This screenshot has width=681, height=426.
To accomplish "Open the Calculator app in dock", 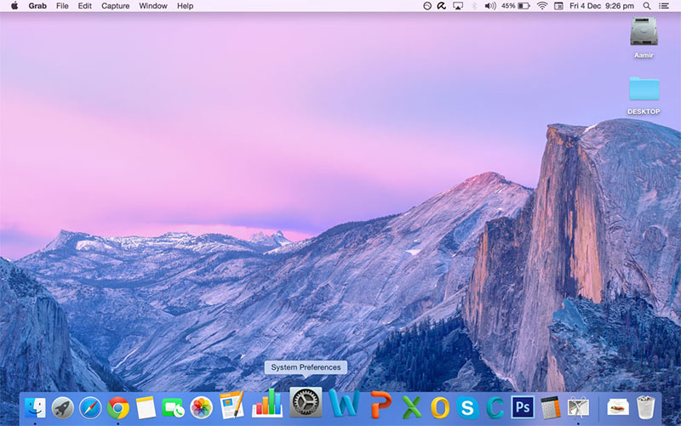I will [x=550, y=408].
